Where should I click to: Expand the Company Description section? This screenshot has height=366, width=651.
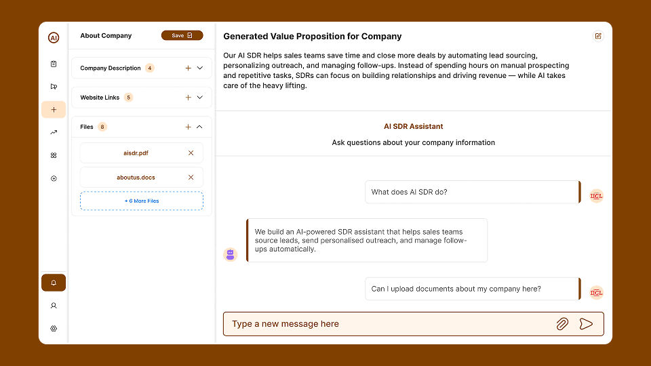click(x=200, y=68)
